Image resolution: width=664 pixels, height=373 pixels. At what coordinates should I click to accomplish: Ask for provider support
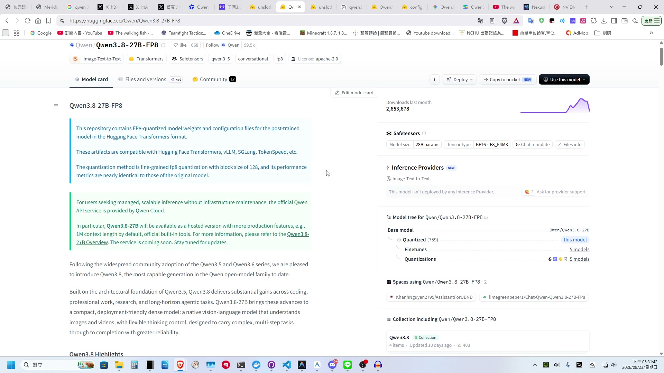point(555,192)
